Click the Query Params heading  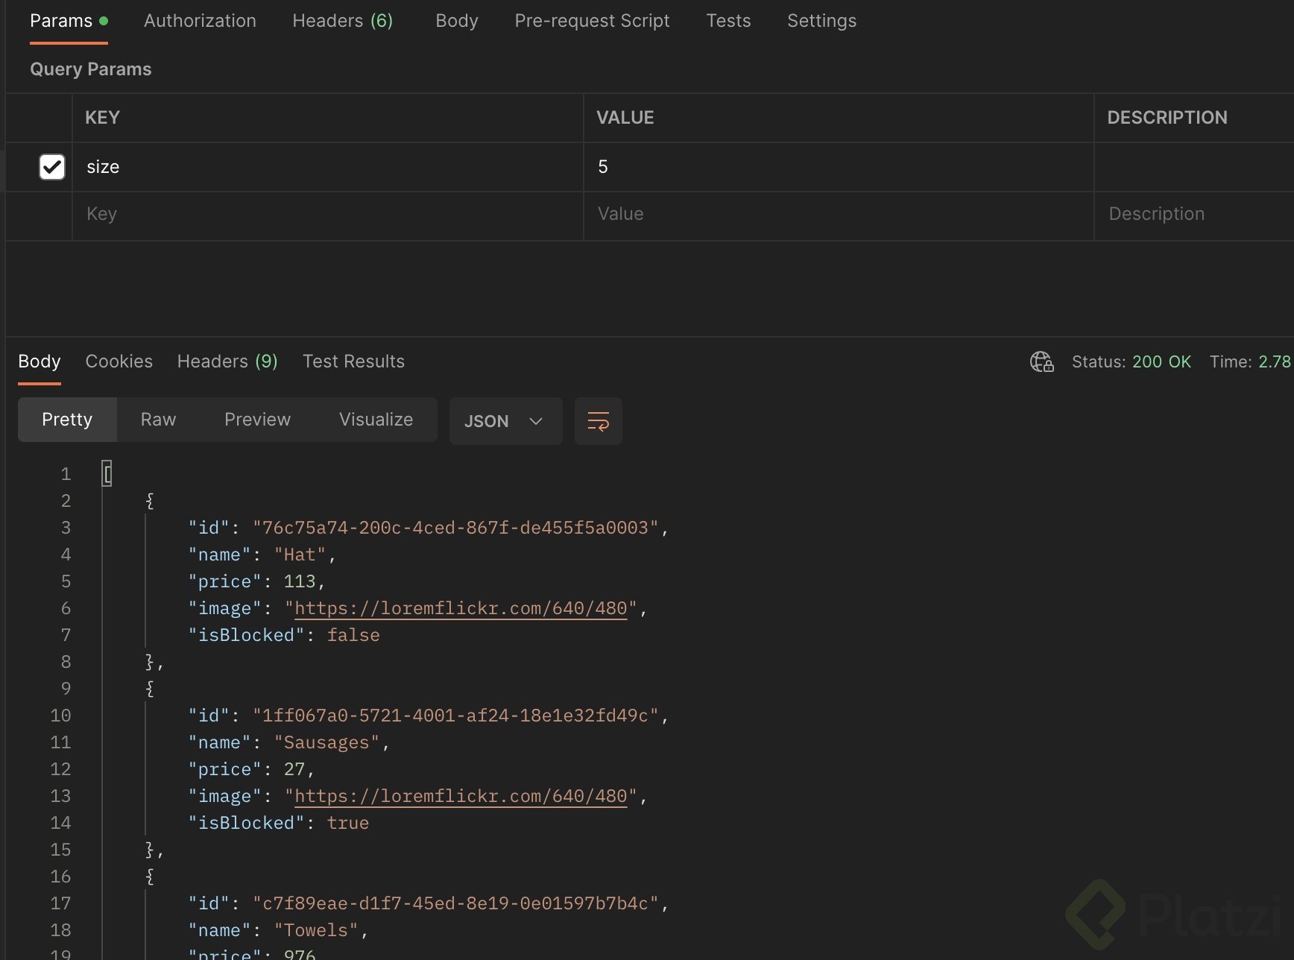tap(91, 69)
